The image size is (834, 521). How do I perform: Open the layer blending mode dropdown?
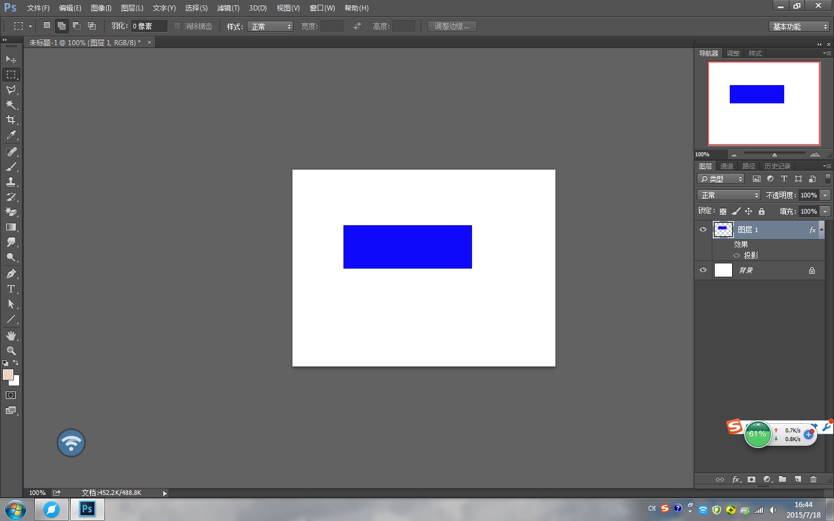(x=728, y=195)
